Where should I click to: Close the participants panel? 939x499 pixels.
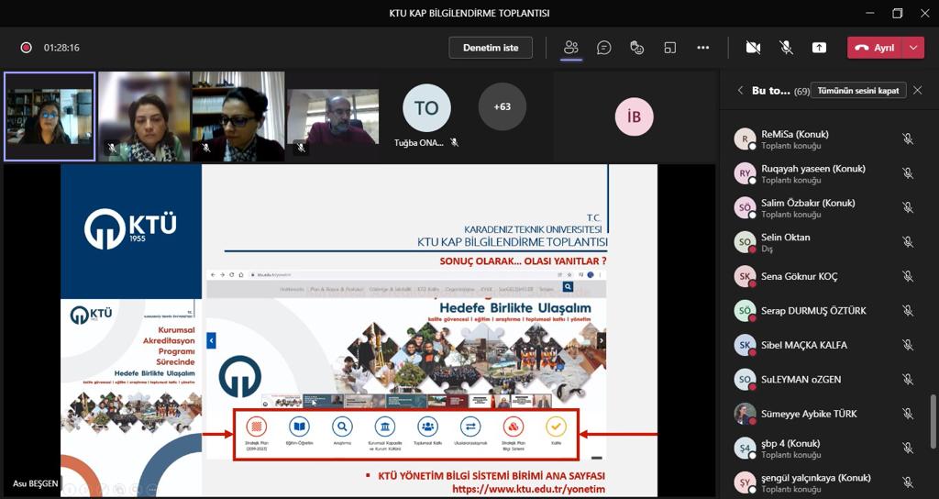[917, 91]
